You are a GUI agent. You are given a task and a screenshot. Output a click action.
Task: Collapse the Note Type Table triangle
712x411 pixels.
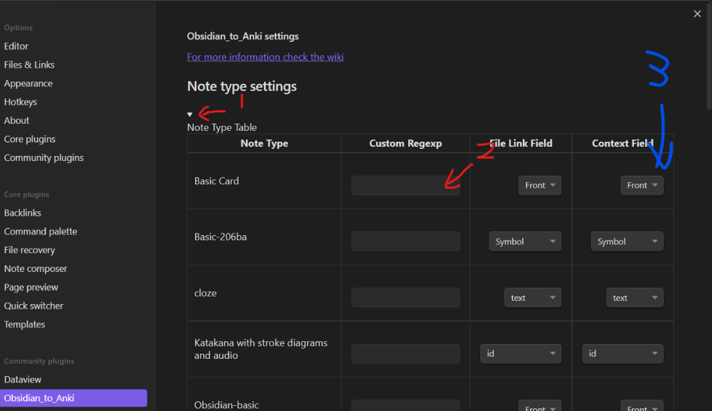pos(190,115)
